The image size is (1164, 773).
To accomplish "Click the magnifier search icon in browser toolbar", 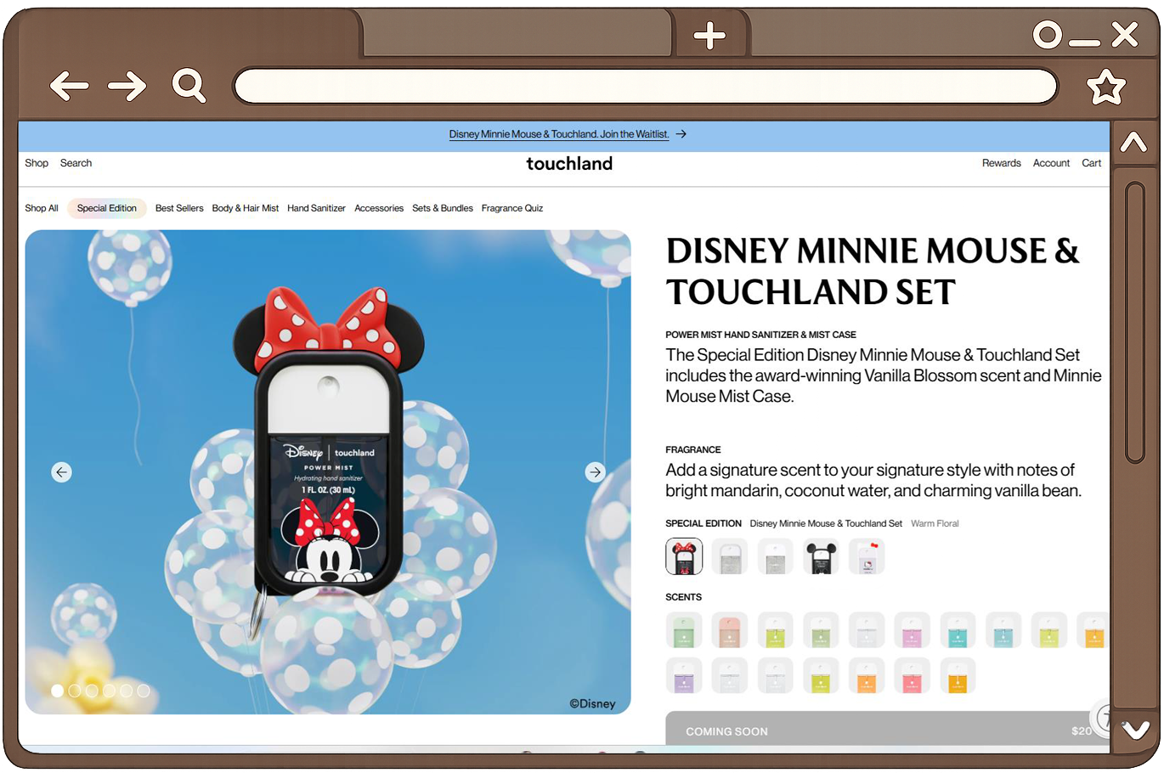I will (189, 86).
